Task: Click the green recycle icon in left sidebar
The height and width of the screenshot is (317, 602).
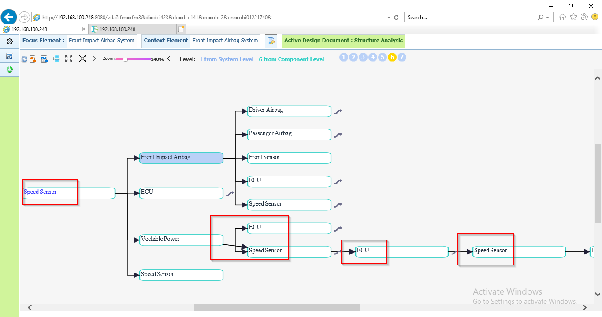Action: (10, 70)
